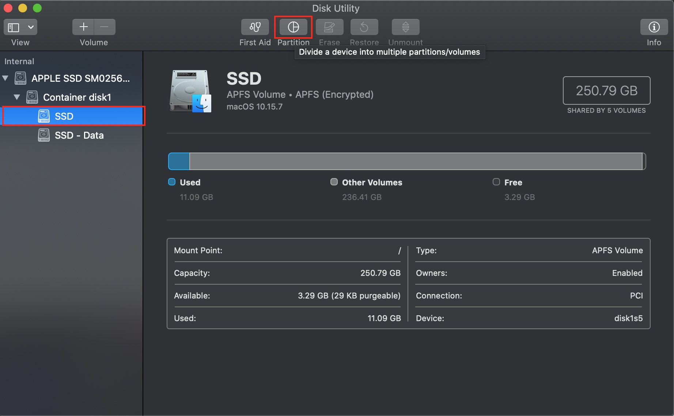The width and height of the screenshot is (674, 416).
Task: Collapse the APPLE SSD SM0256 disclosure triangle
Action: coord(5,78)
